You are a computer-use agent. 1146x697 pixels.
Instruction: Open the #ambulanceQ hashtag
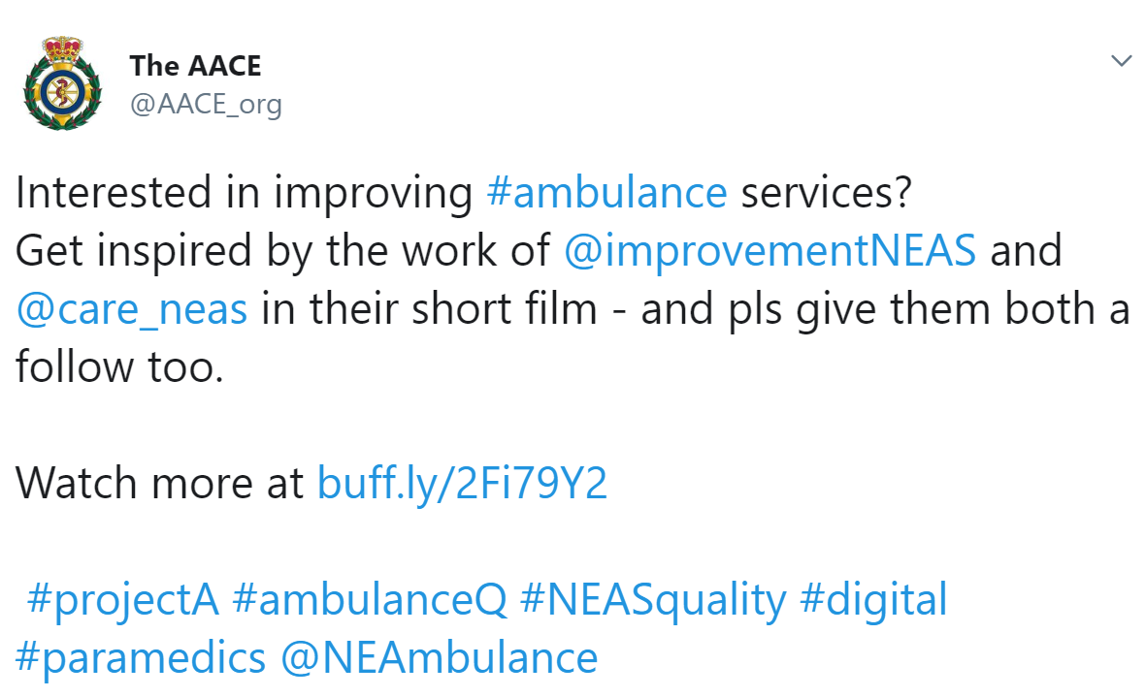coord(370,599)
